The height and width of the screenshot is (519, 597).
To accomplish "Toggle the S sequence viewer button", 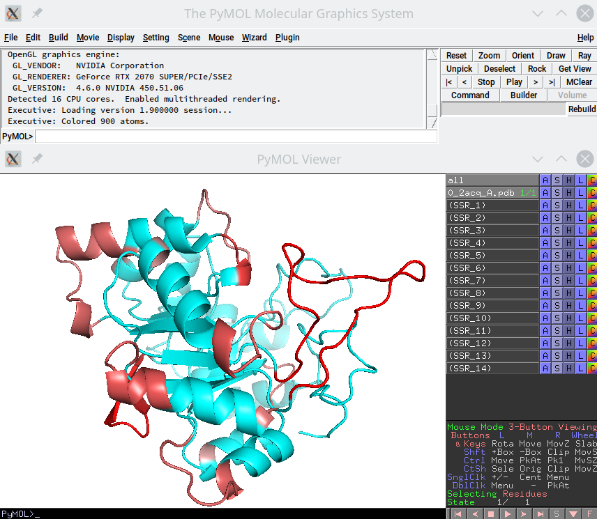I will pos(557,514).
